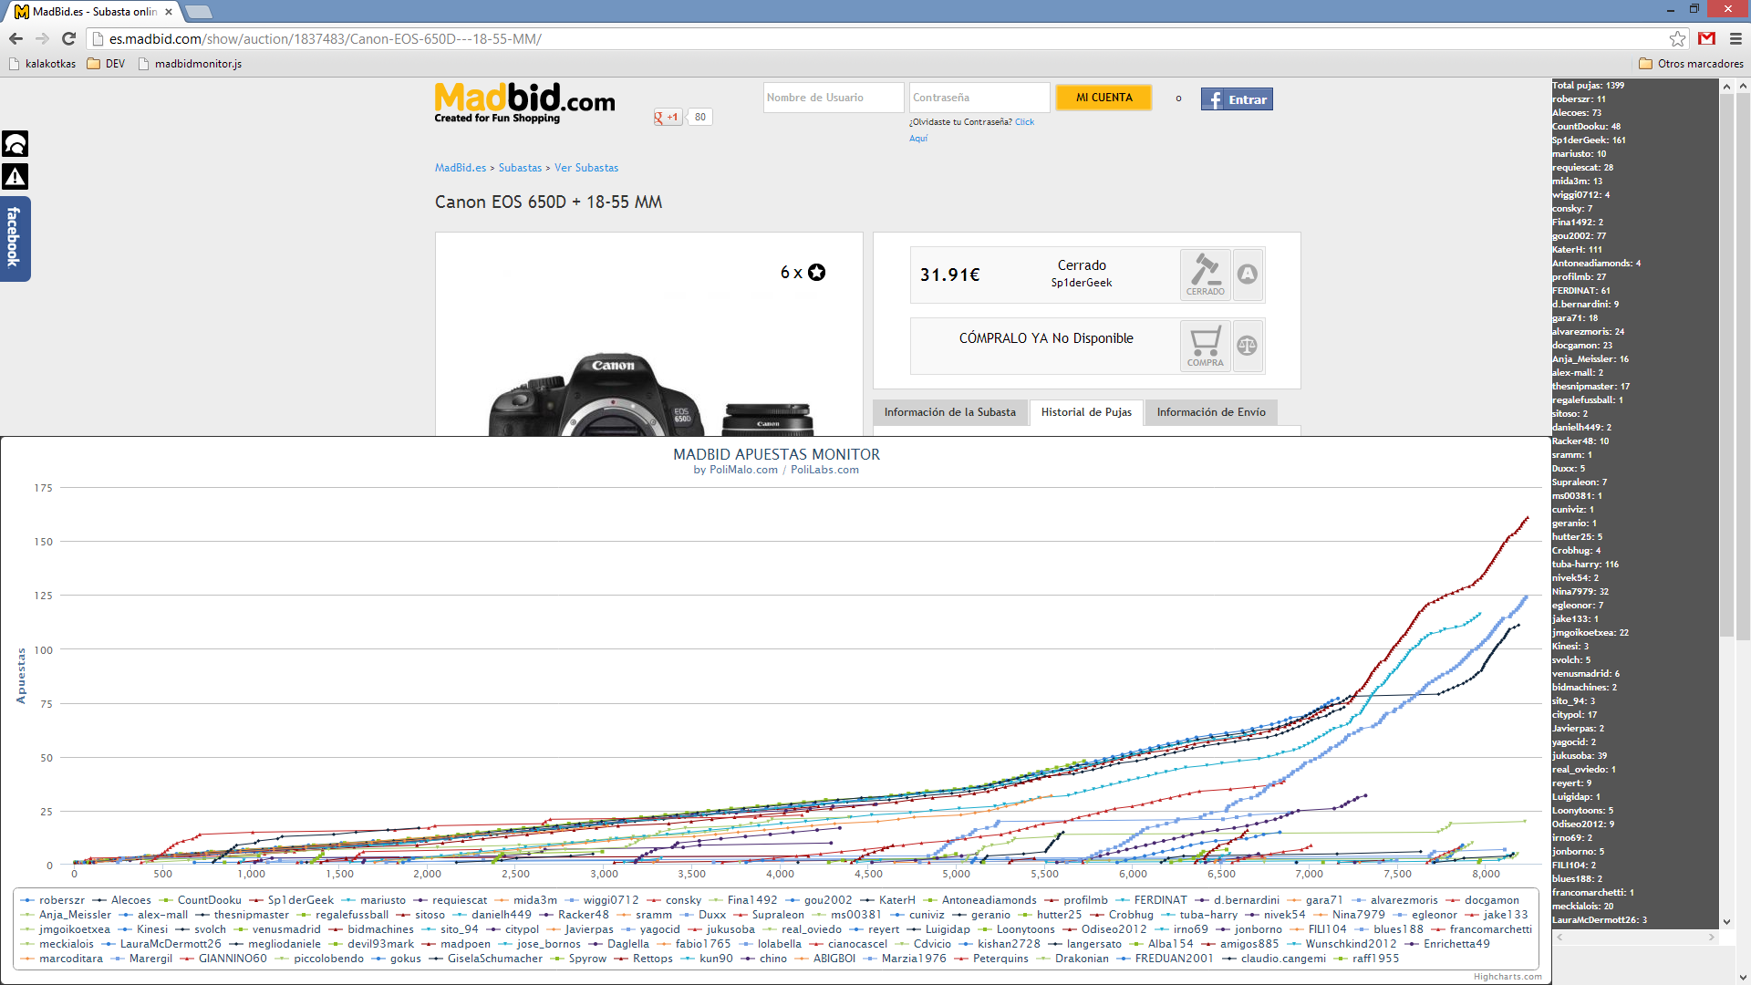This screenshot has height=985, width=1751.
Task: Click the headset support sidebar icon
Action: (x=16, y=143)
